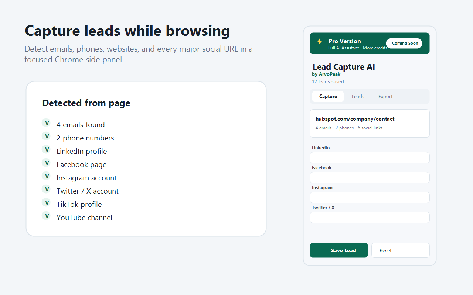Click check icon beside TikTok profile
This screenshot has height=295, width=473.
46,203
